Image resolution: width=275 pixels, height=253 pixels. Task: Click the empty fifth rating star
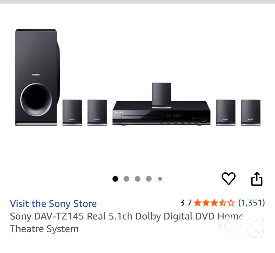tap(231, 203)
